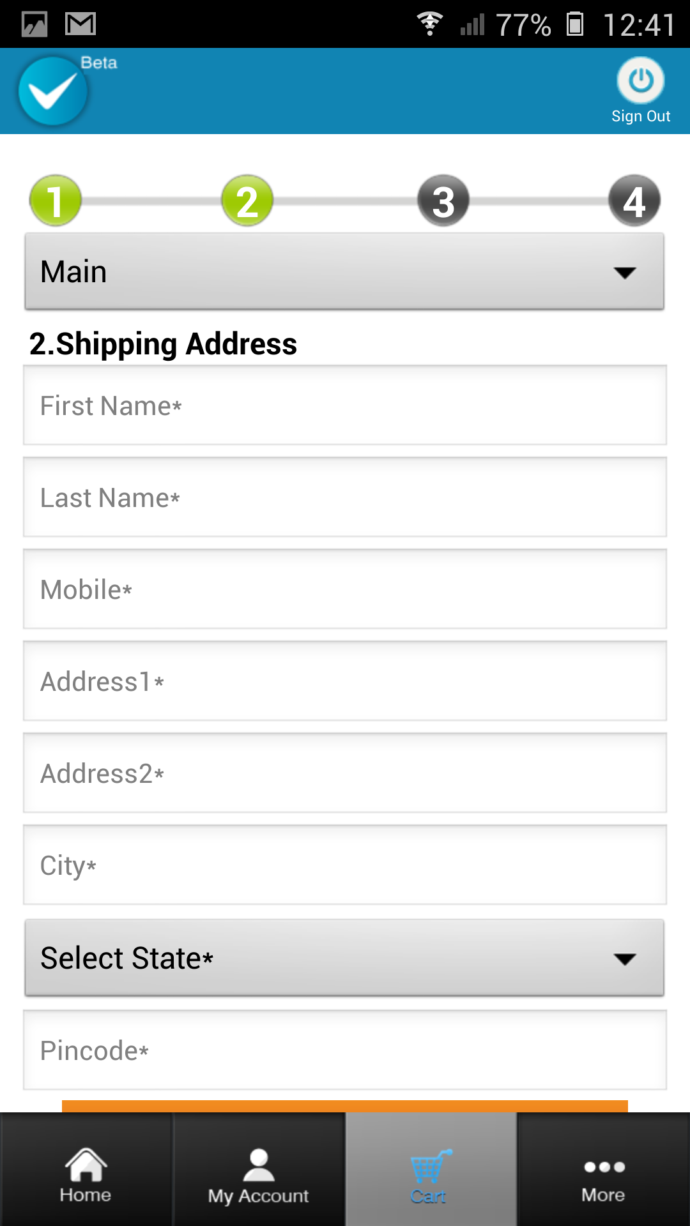Select step 2 progress circle
The width and height of the screenshot is (690, 1226).
(x=247, y=201)
